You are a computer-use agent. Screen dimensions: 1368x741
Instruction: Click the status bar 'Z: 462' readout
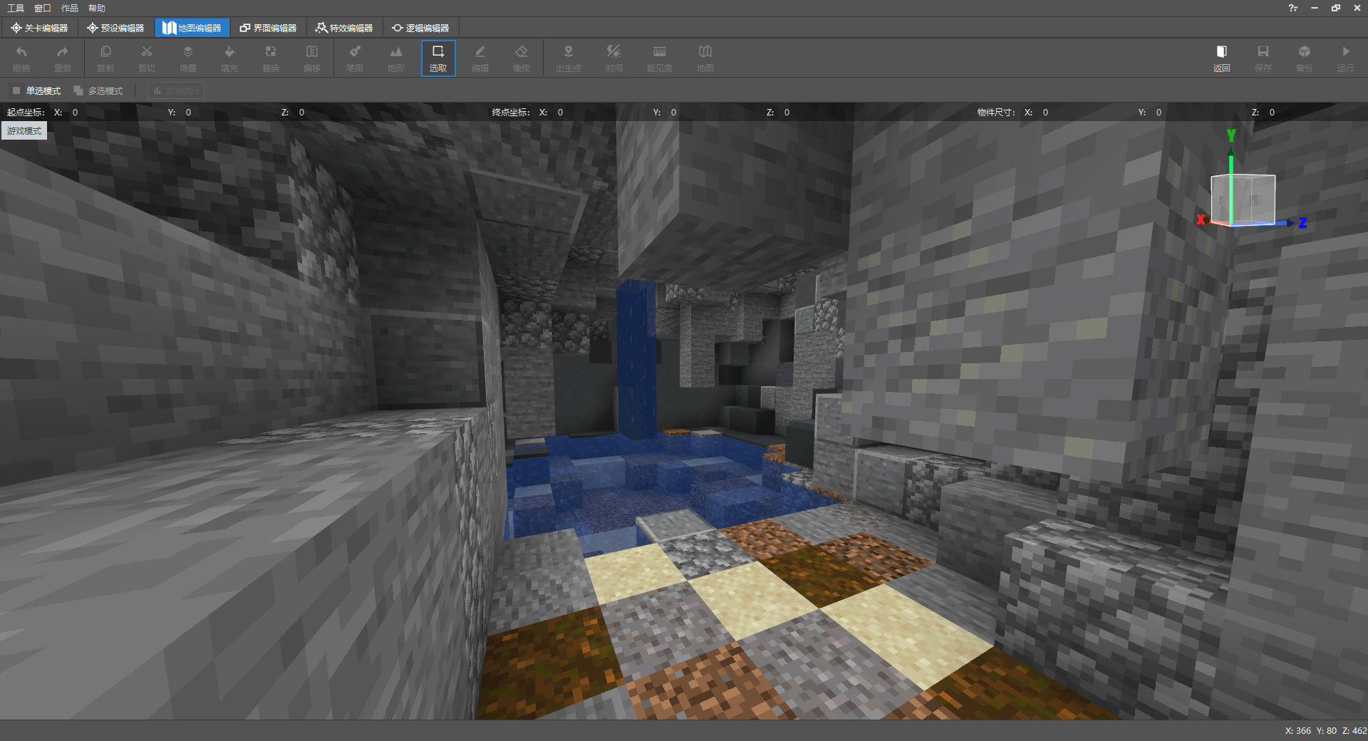(x=1354, y=730)
